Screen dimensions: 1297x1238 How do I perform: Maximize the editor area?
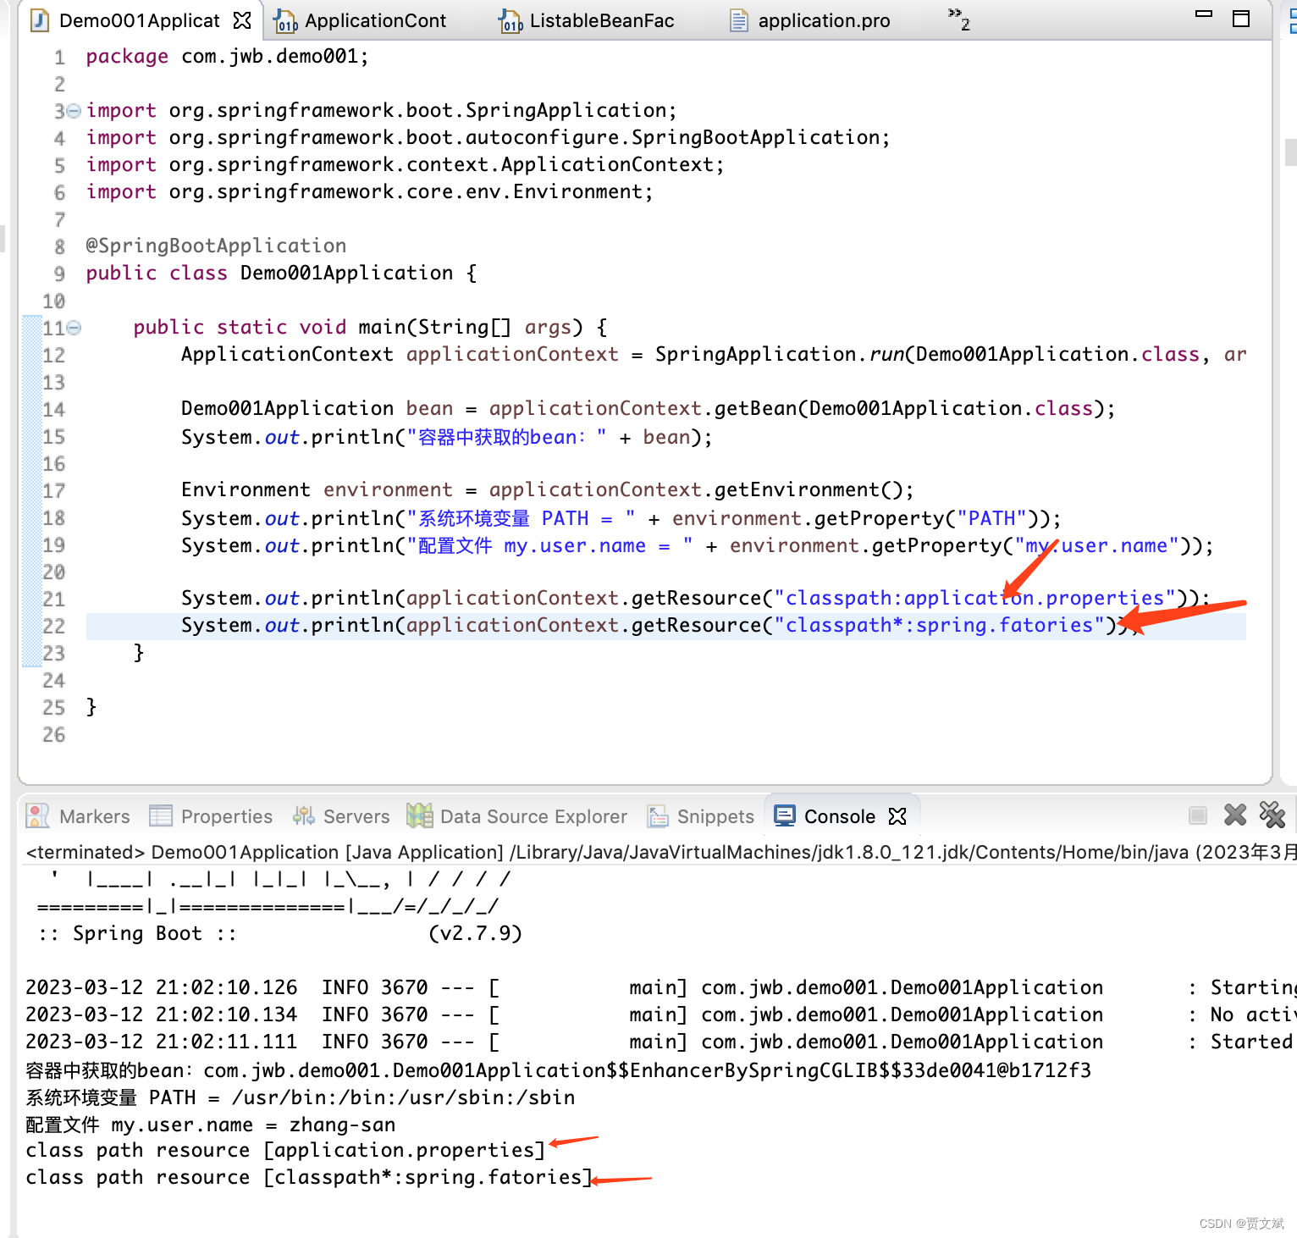[1241, 19]
